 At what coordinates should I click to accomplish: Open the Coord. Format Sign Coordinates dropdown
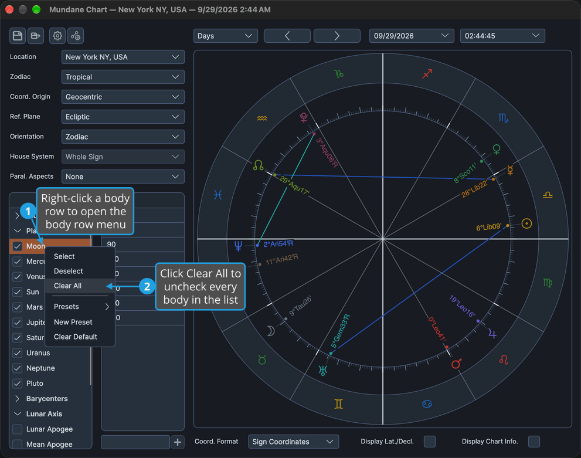coord(294,442)
